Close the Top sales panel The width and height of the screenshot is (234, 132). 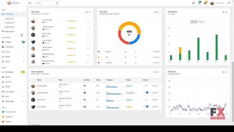(x=158, y=12)
